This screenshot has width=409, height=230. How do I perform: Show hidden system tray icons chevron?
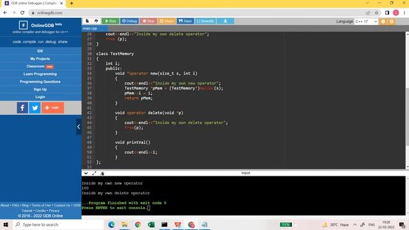355,224
